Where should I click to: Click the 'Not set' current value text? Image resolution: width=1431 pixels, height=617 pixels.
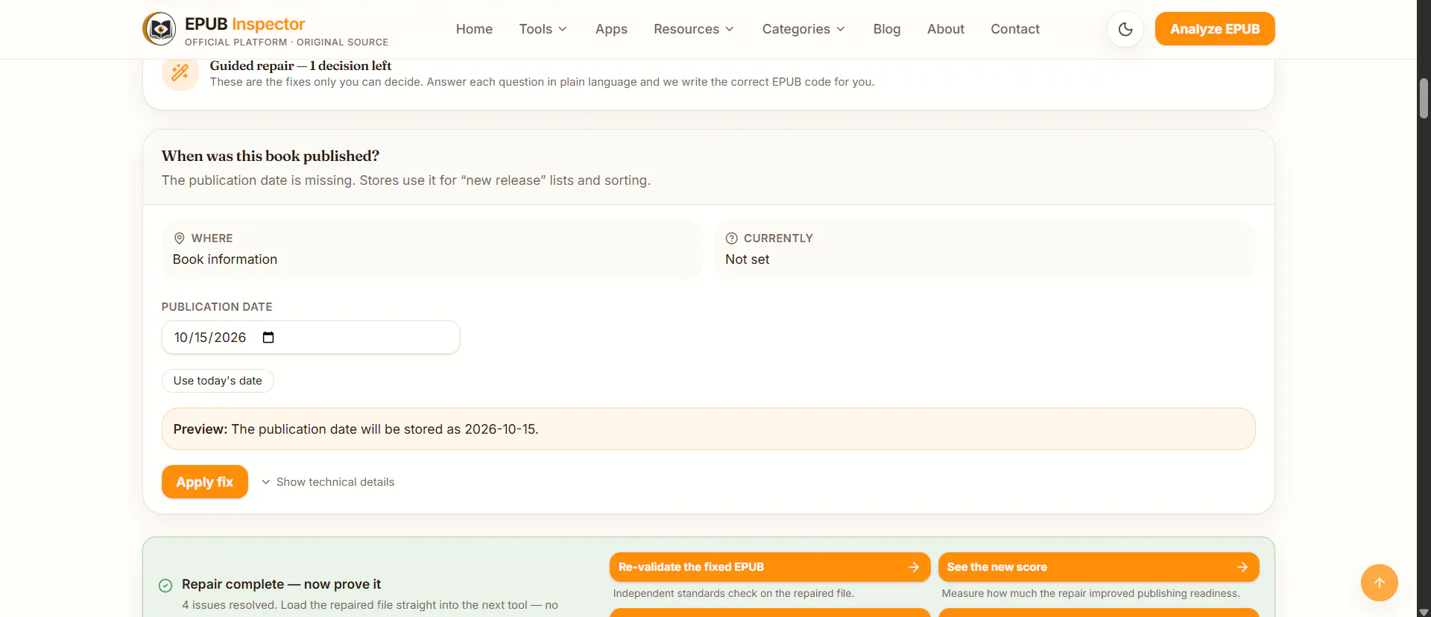click(x=748, y=259)
